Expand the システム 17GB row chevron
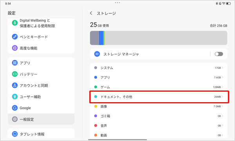Viewport: 235px width, 141px height. coord(222,68)
